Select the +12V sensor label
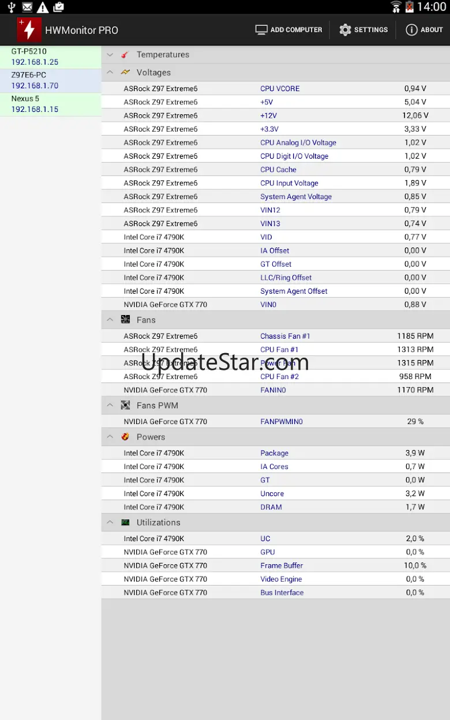 click(x=269, y=116)
